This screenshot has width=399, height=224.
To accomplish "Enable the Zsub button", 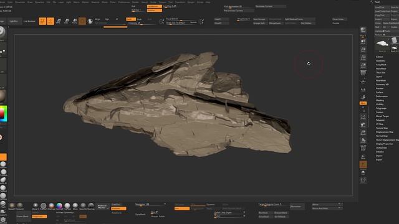I will coord(140,19).
